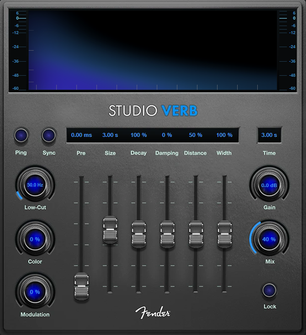Click the Damping slider handle
Image resolution: width=306 pixels, height=335 pixels.
(x=167, y=234)
